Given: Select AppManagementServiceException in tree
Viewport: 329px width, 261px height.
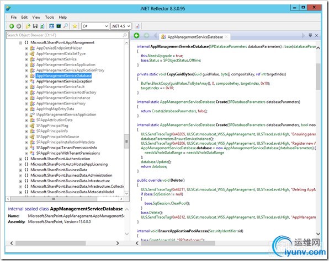Looking at the screenshot, I should 64,81.
